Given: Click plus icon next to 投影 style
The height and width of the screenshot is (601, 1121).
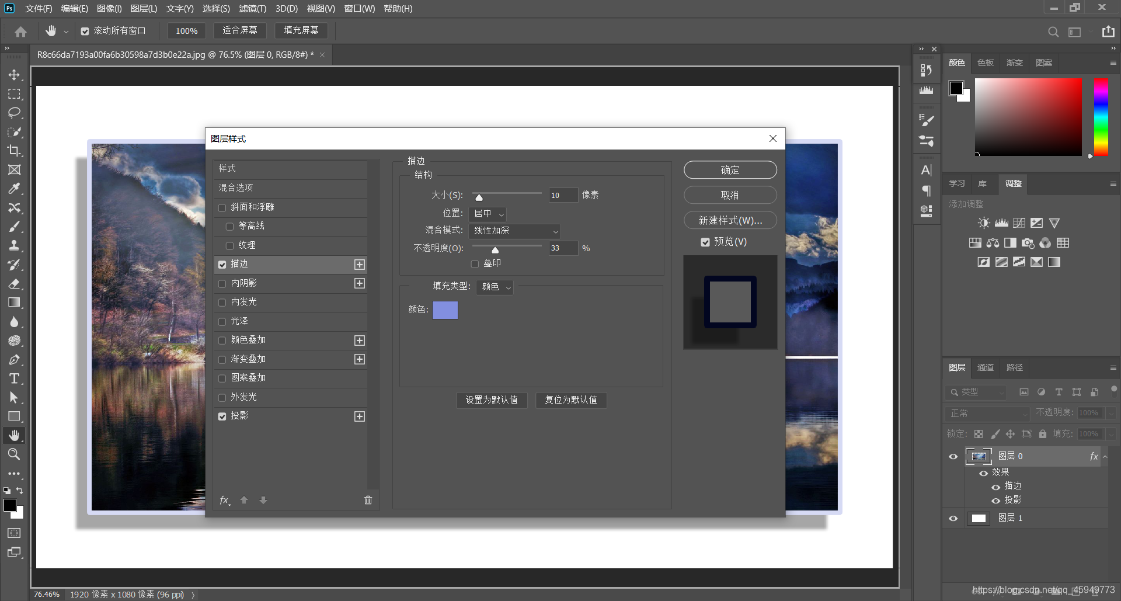Looking at the screenshot, I should pos(360,416).
